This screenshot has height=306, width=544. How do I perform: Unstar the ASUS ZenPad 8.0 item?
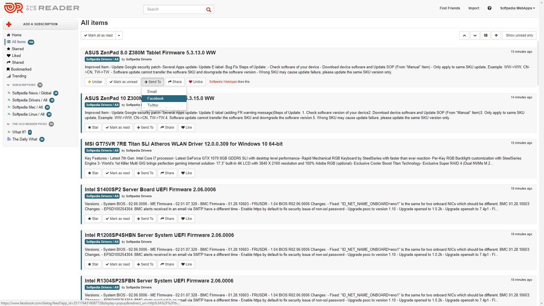point(95,82)
